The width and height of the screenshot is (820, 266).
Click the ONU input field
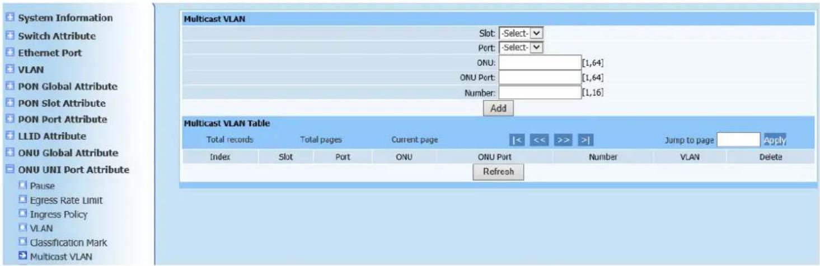pyautogui.click(x=540, y=63)
